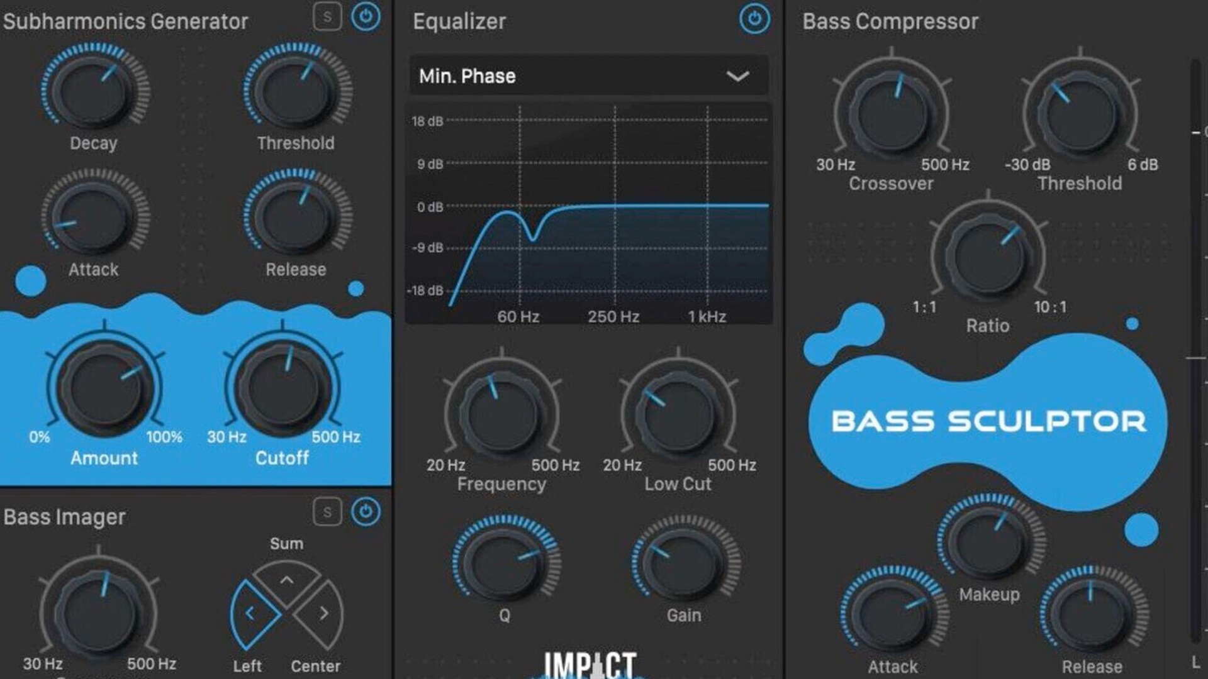Click the 6 dB Threshold label

1143,165
